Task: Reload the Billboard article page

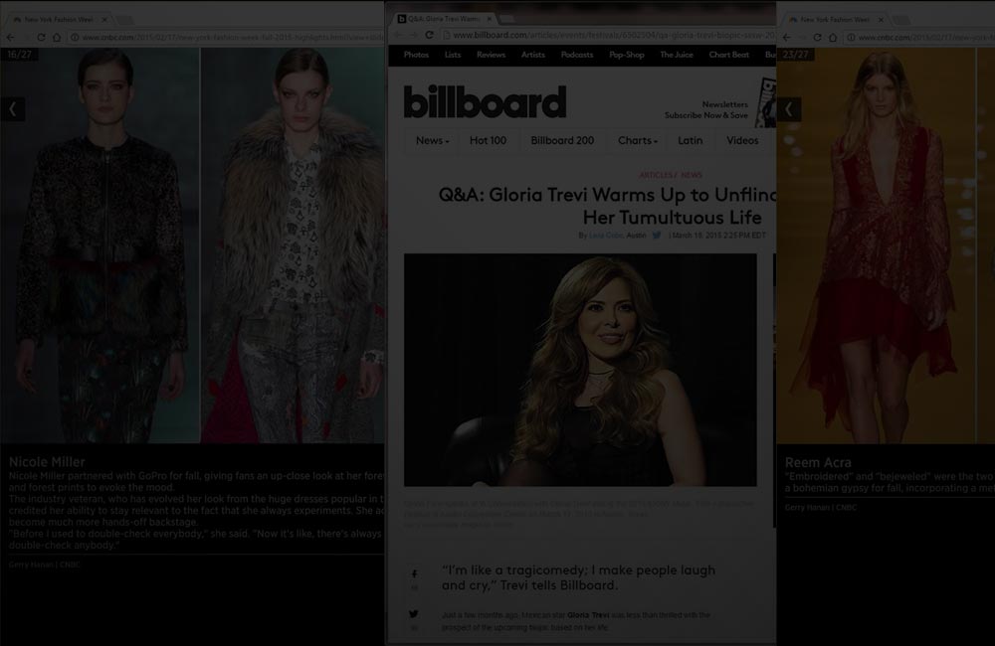Action: (x=430, y=35)
